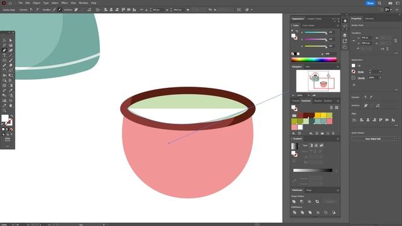402x226 pixels.
Task: Open the Gradient panel options menu
Action: (x=338, y=139)
